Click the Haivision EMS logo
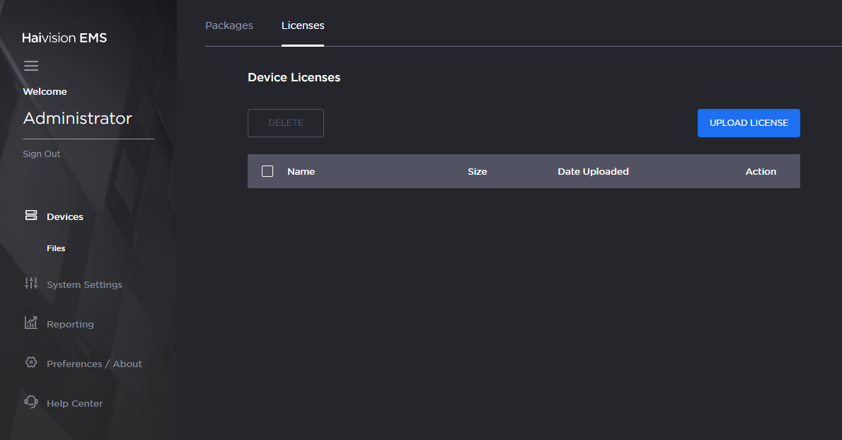842x440 pixels. pos(64,37)
